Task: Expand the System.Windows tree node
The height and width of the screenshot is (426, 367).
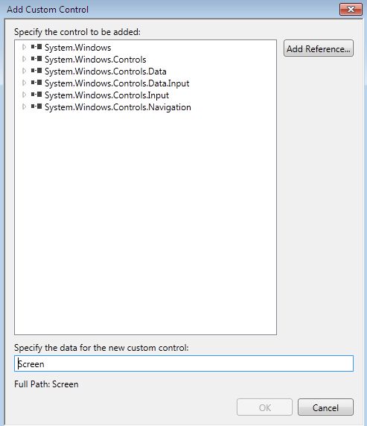Action: tap(24, 47)
